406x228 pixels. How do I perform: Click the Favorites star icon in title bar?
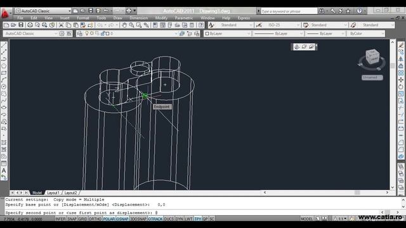(348, 11)
